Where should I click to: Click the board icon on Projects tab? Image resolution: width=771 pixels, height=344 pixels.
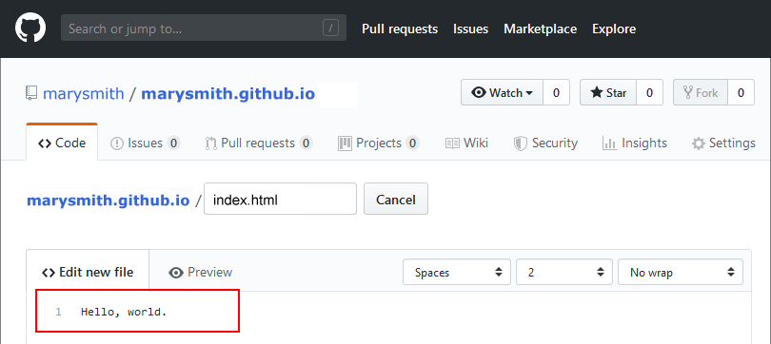click(345, 143)
